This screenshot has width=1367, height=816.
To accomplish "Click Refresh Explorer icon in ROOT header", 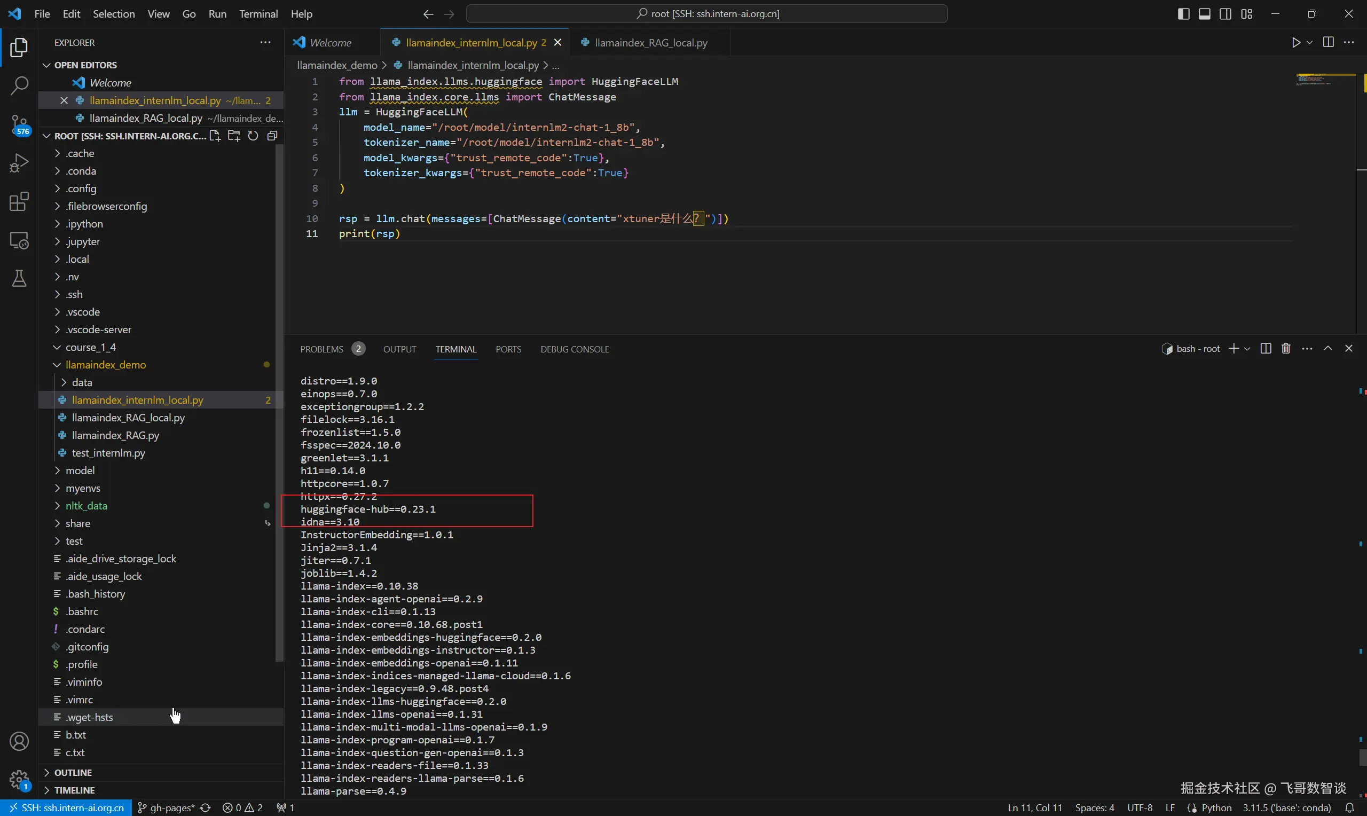I will [x=253, y=136].
